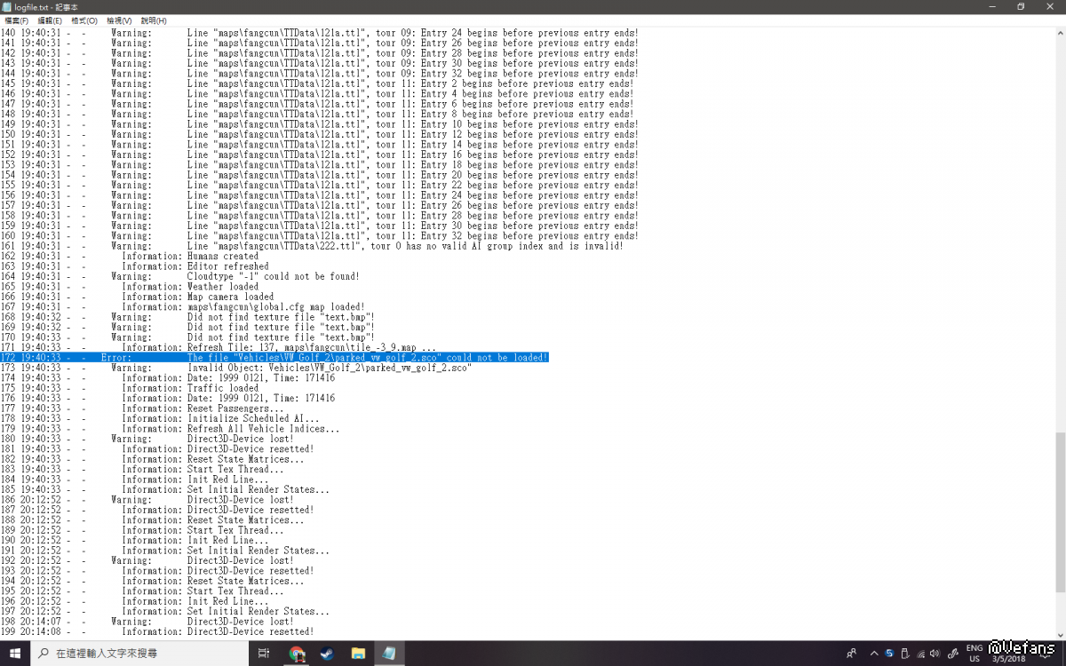Open the volume speaker tray icon
Image resolution: width=1066 pixels, height=666 pixels.
935,653
